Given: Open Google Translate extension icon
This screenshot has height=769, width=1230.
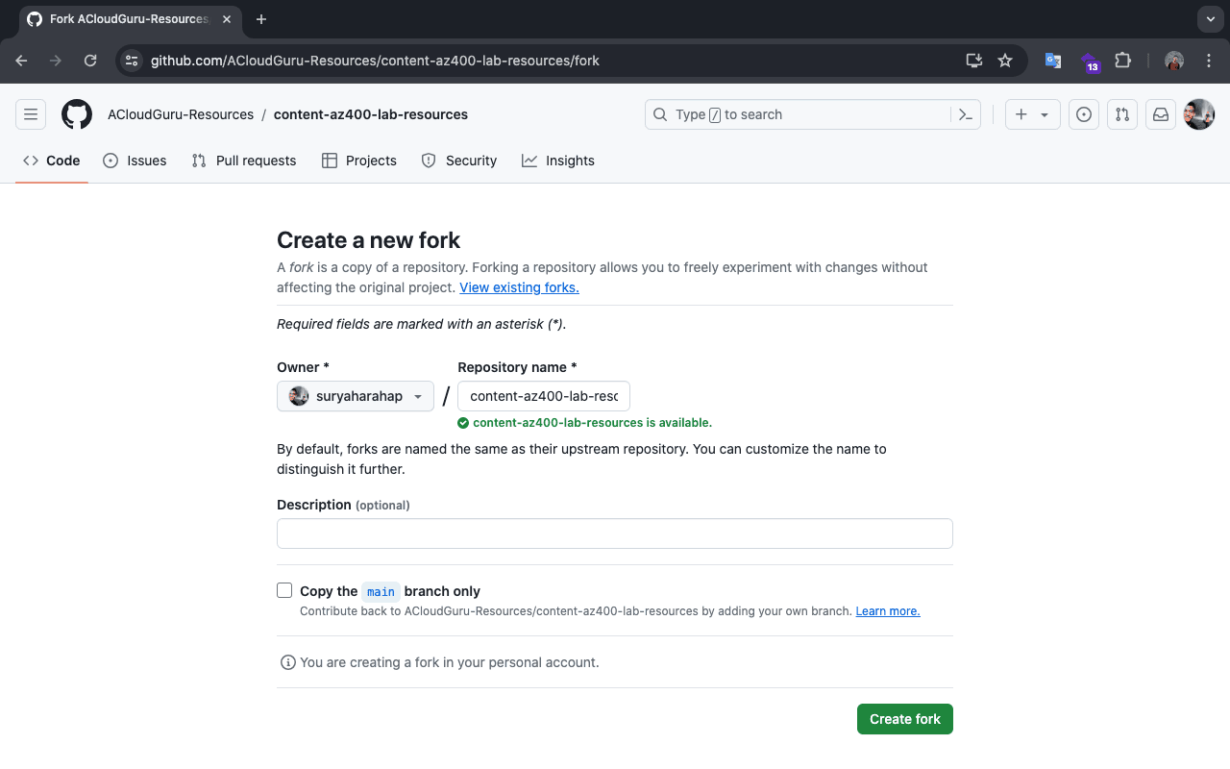Looking at the screenshot, I should [x=1053, y=61].
